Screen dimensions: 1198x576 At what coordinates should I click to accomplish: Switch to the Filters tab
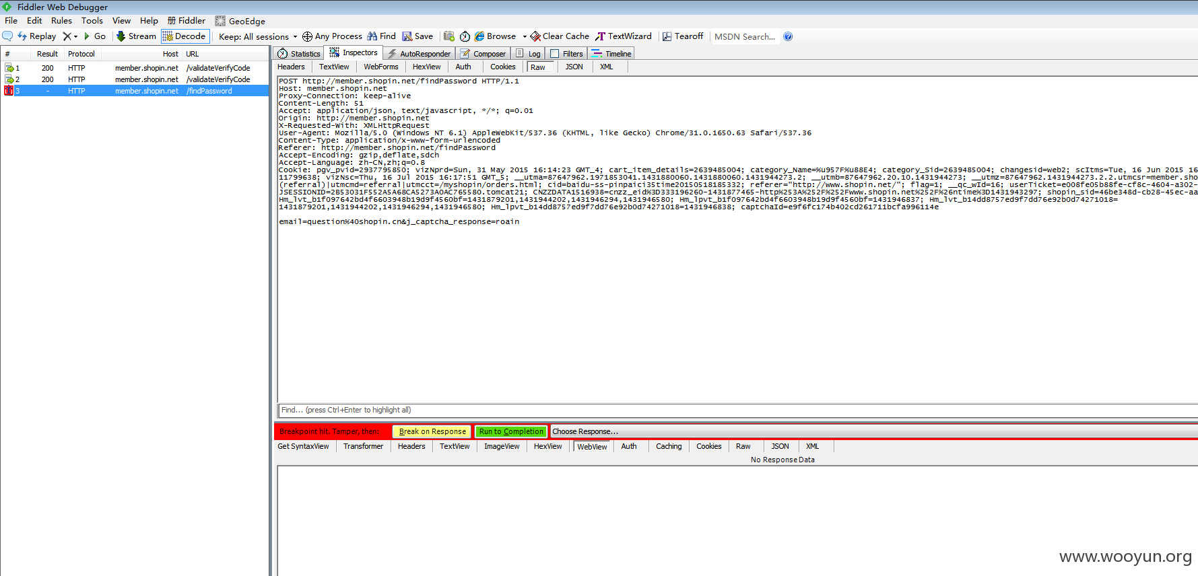pyautogui.click(x=566, y=54)
